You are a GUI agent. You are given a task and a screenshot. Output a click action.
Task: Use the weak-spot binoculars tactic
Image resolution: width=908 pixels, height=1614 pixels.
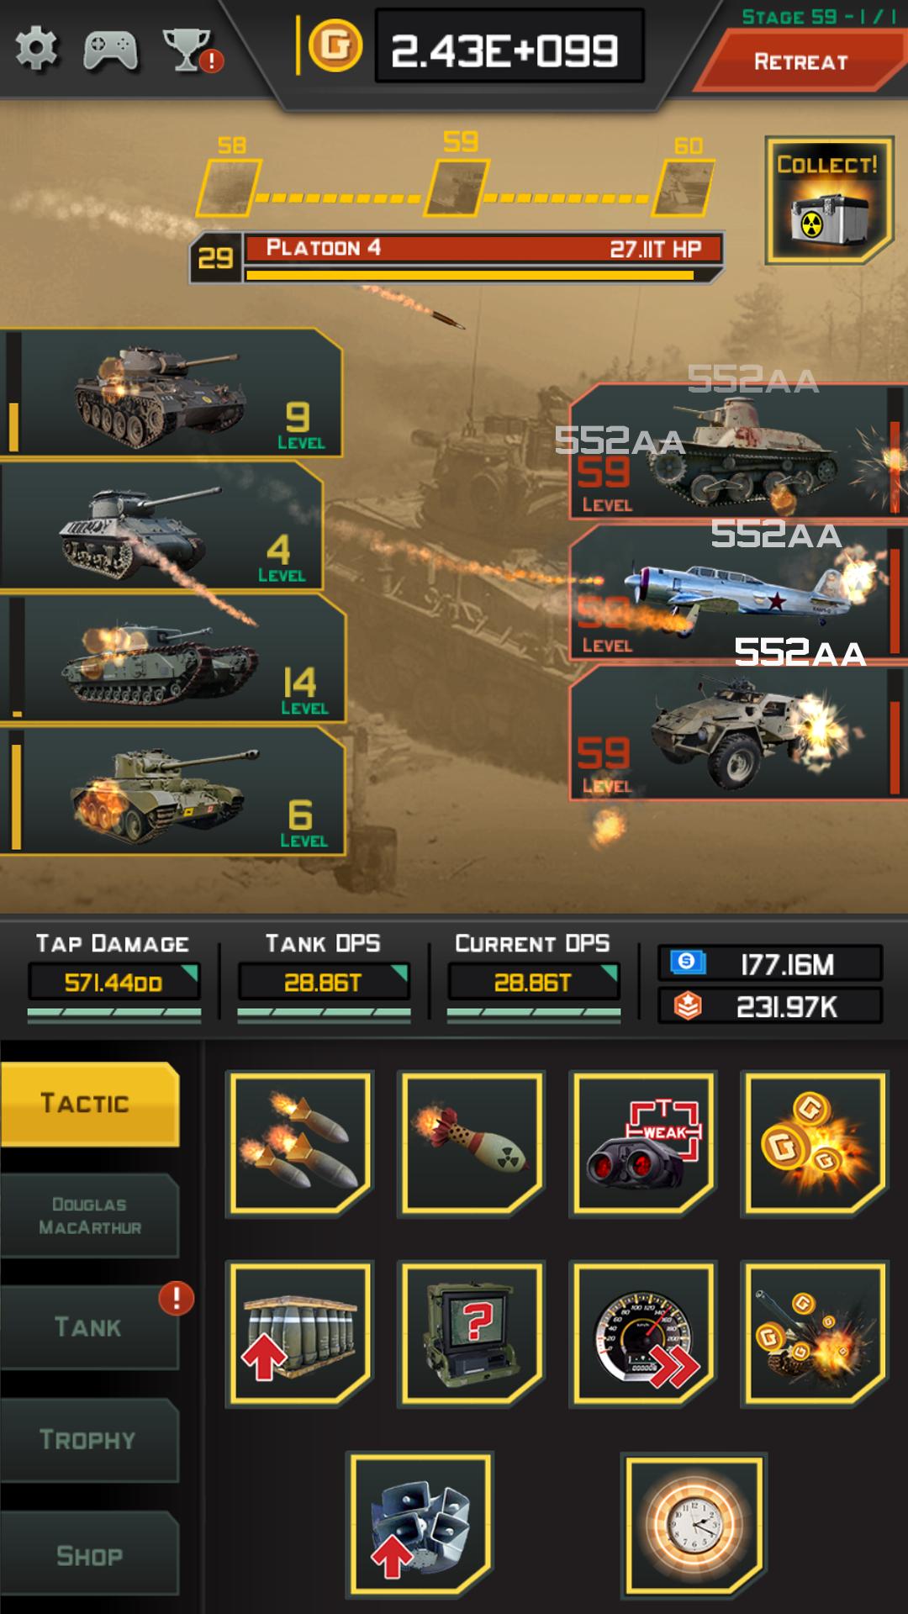pos(643,1143)
